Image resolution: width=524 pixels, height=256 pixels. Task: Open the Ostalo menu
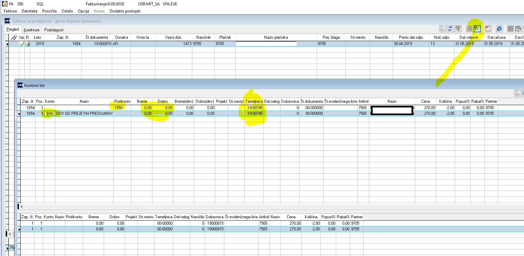(x=67, y=11)
